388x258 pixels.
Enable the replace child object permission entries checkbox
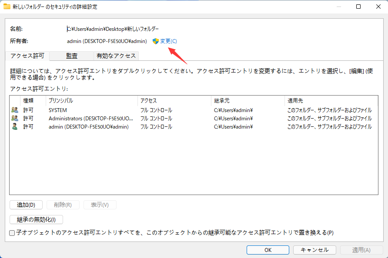11,233
